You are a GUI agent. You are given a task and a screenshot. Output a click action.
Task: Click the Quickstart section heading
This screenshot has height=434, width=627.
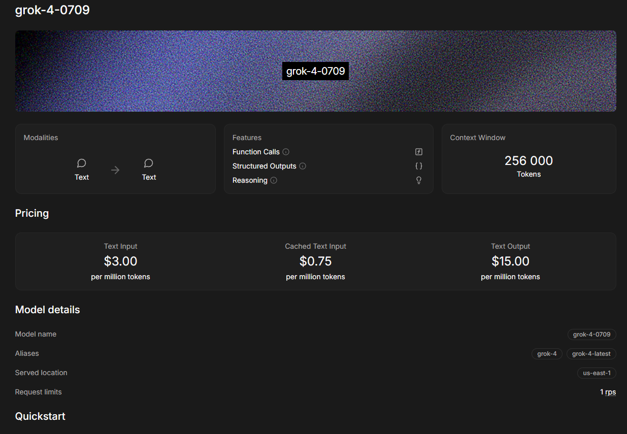click(40, 416)
